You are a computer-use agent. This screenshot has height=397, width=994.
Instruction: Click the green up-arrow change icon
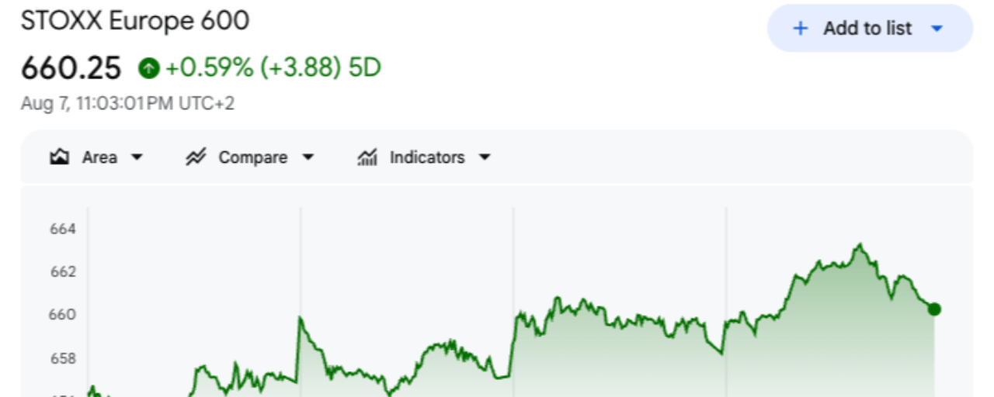coord(148,69)
